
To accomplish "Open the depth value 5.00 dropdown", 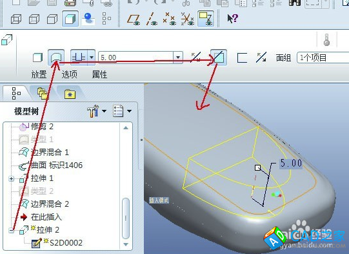I will click(x=178, y=58).
